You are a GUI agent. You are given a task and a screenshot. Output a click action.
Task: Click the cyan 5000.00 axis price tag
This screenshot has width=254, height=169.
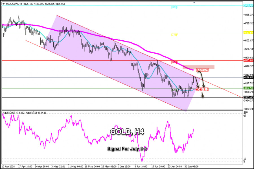click(x=249, y=5)
